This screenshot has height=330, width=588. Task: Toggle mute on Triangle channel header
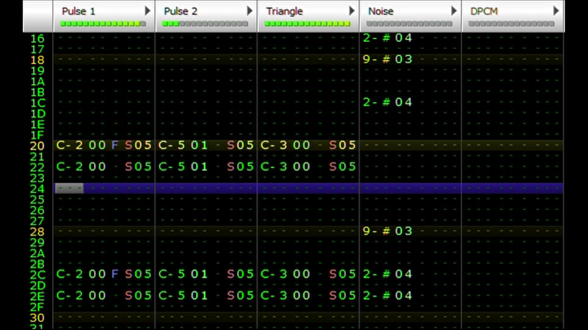coord(284,11)
